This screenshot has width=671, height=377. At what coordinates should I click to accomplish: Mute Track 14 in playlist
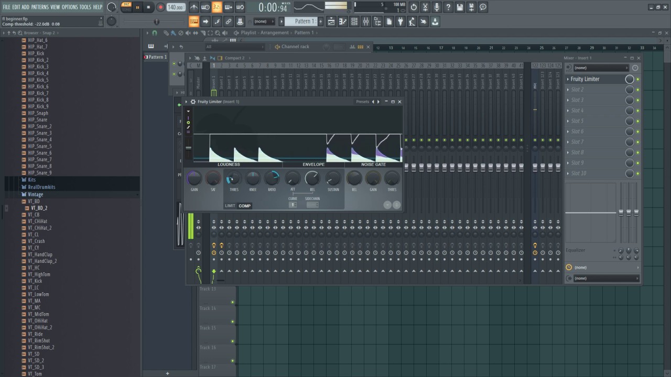coord(232,321)
